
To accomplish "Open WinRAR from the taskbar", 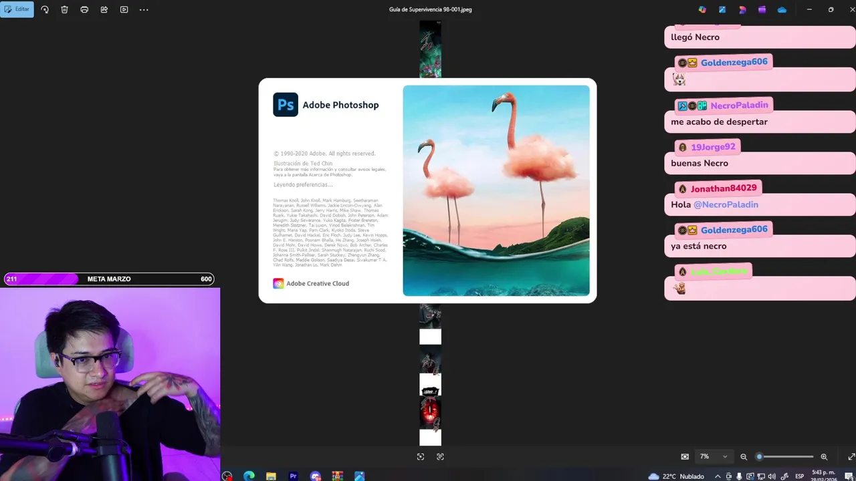I will [x=337, y=476].
